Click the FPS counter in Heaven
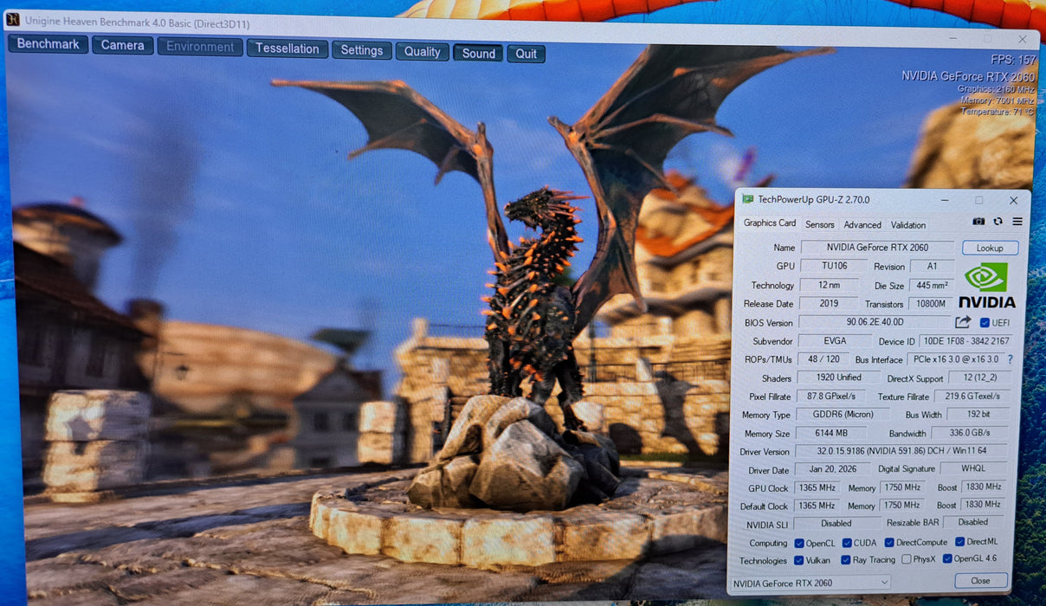Viewport: 1046px width, 606px height. point(1012,60)
